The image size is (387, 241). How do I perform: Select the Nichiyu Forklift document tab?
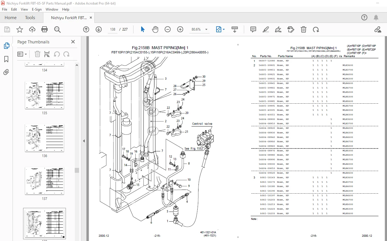pyautogui.click(x=69, y=18)
